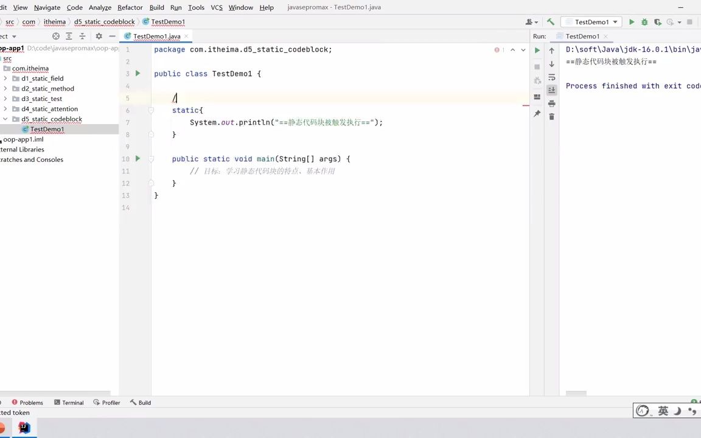Run TestDemo1 using green play button
Viewport: 701px width, 438px height.
click(632, 22)
